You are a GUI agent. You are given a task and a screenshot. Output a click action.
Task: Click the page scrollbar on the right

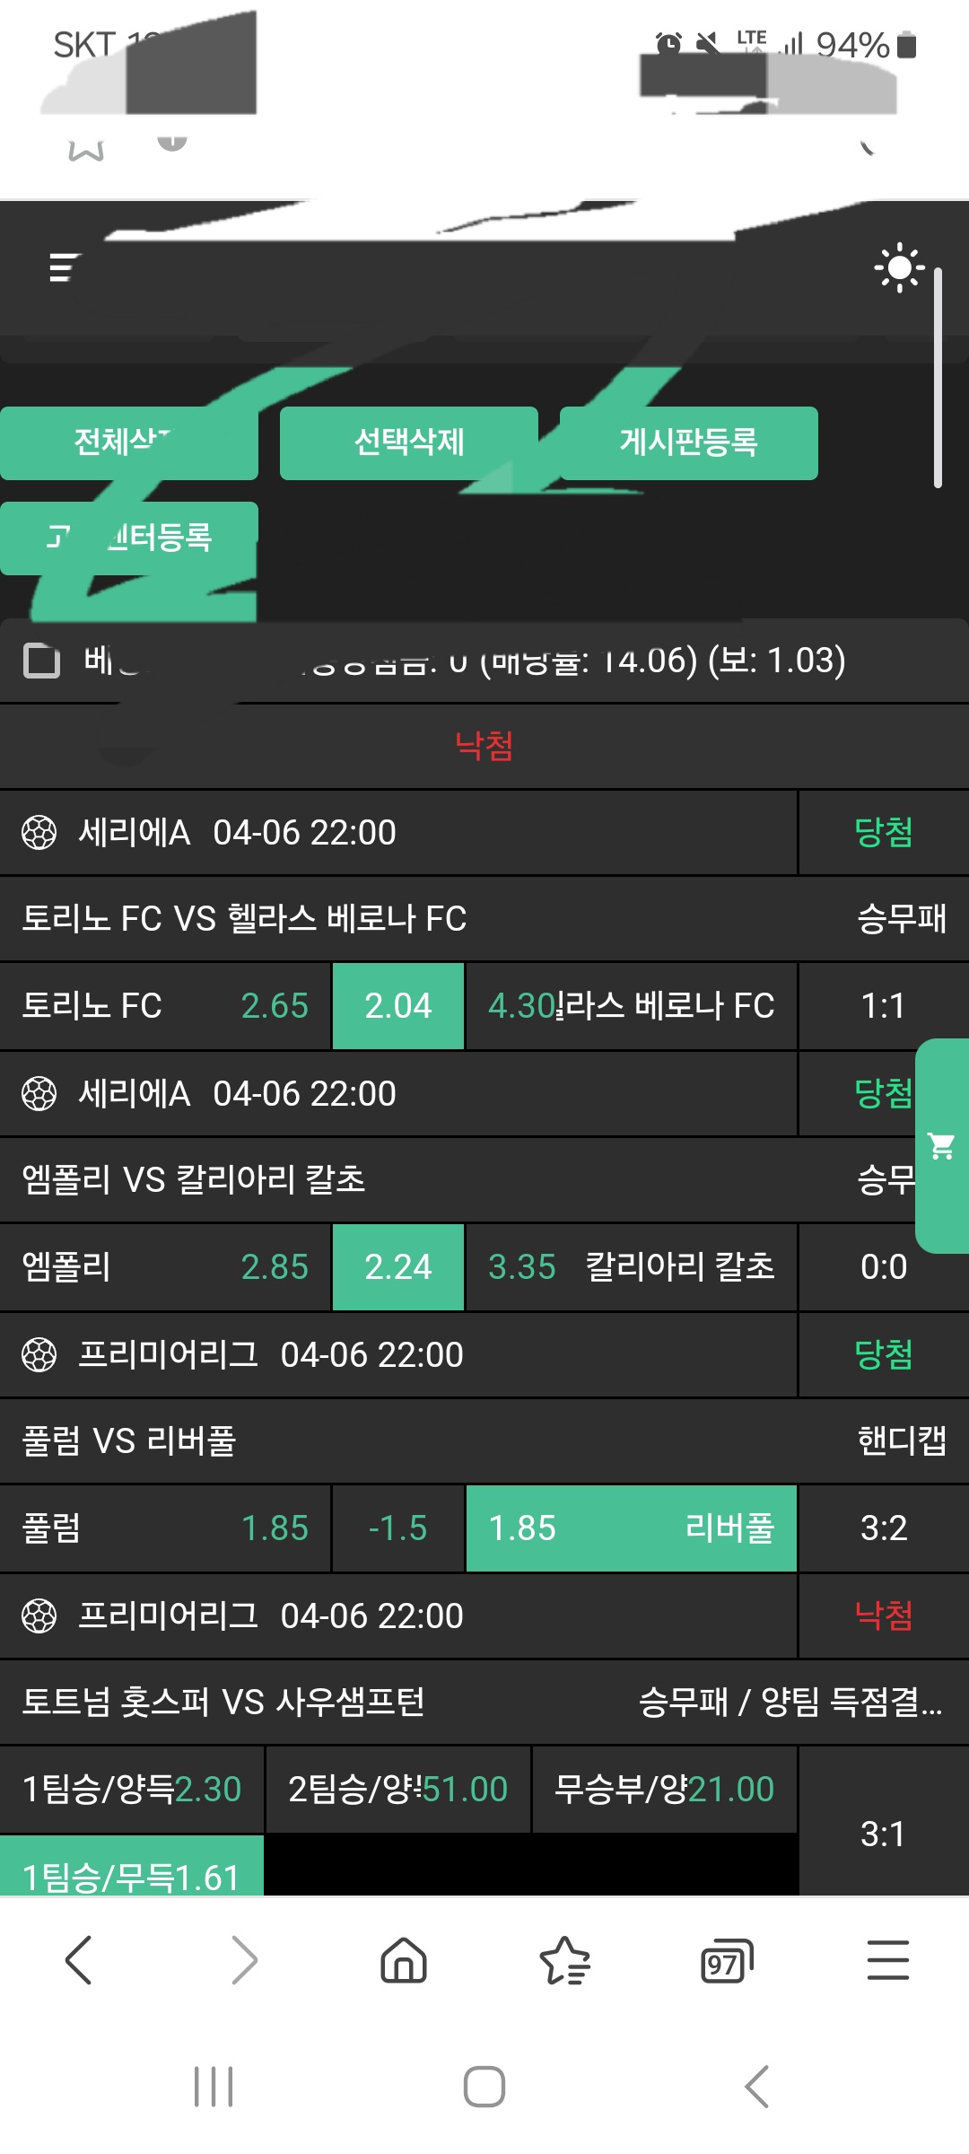938,377
